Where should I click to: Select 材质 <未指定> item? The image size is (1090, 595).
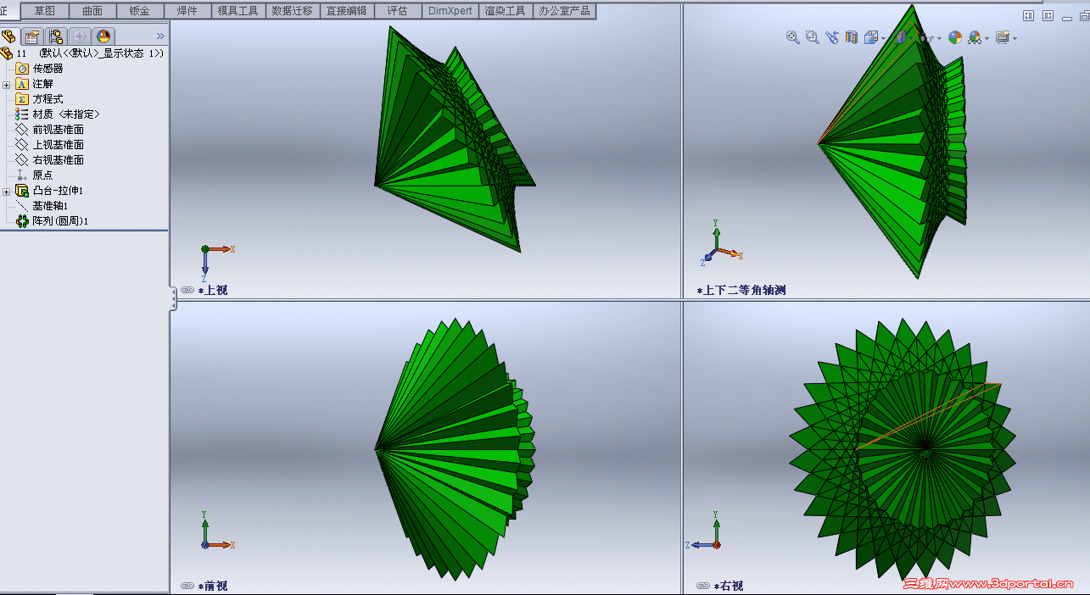point(58,114)
